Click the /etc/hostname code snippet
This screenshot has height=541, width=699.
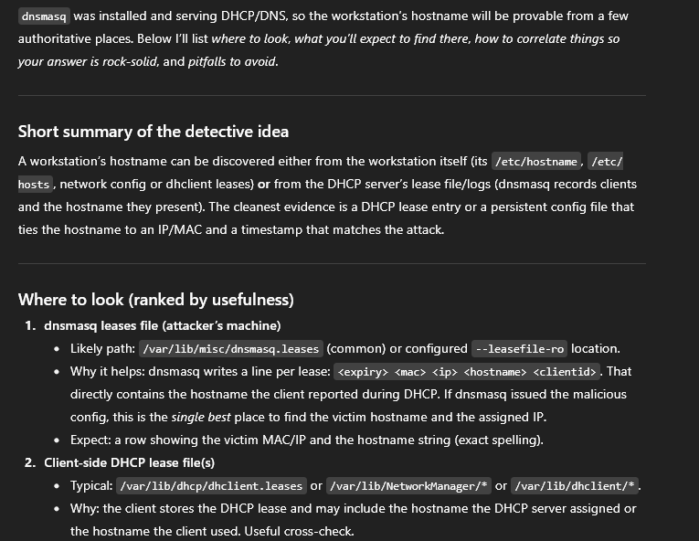(536, 162)
